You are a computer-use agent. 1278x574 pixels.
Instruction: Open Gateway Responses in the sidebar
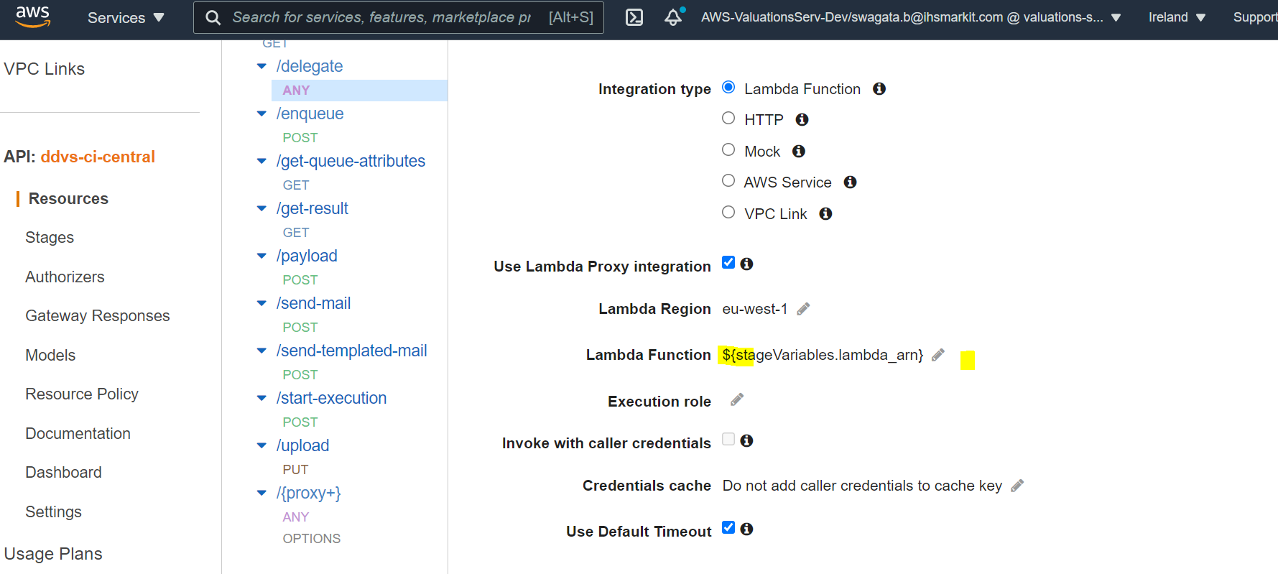(x=98, y=316)
